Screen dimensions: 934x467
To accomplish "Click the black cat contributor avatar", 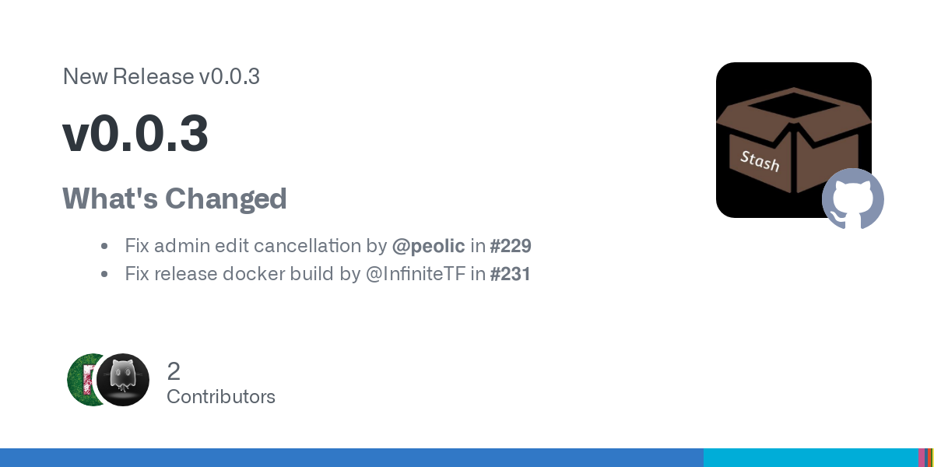I will 123,380.
